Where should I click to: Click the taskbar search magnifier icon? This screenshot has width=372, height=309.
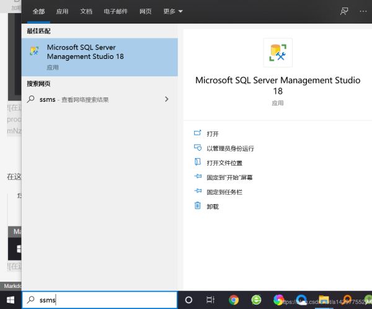[x=30, y=300]
